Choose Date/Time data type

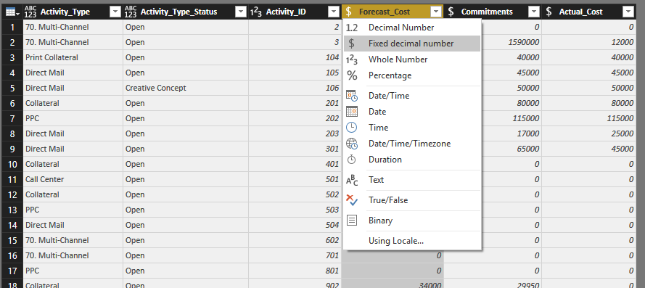coord(412,96)
